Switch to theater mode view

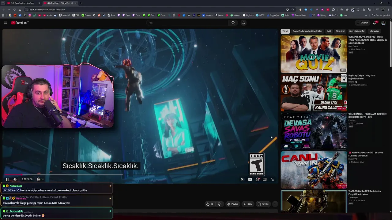click(265, 179)
